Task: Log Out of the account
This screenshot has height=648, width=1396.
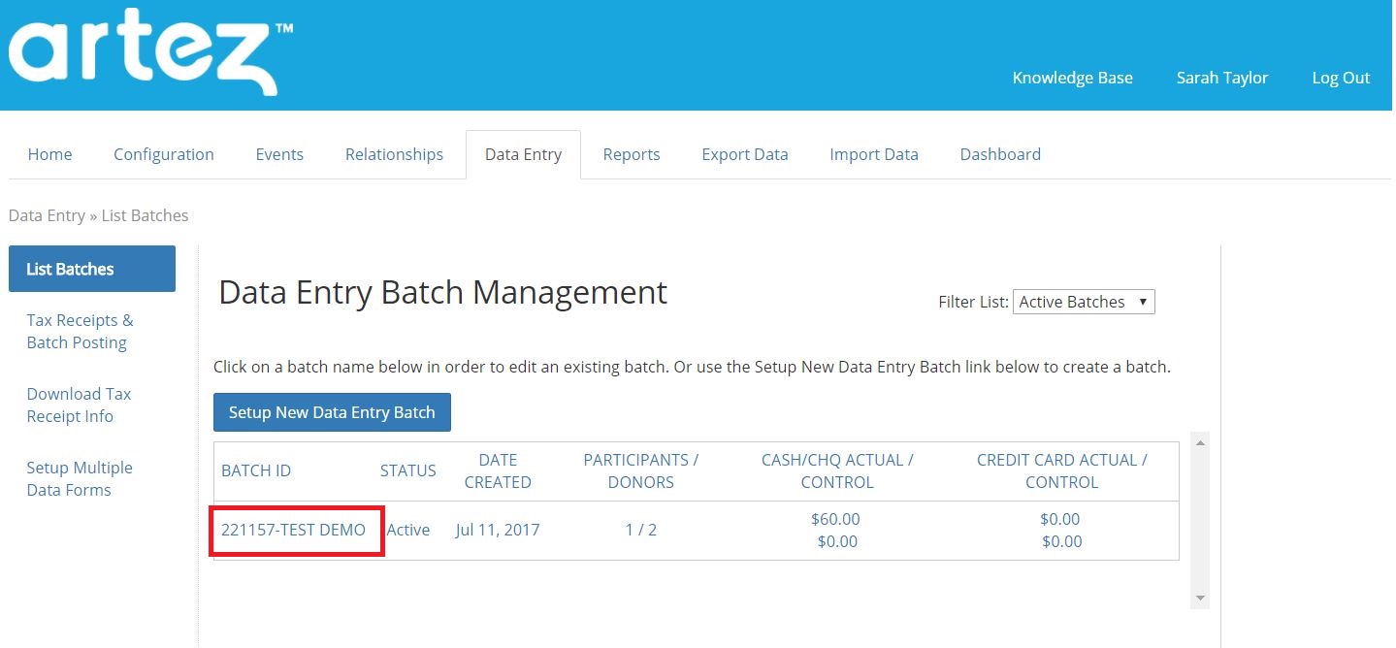Action: click(1341, 78)
